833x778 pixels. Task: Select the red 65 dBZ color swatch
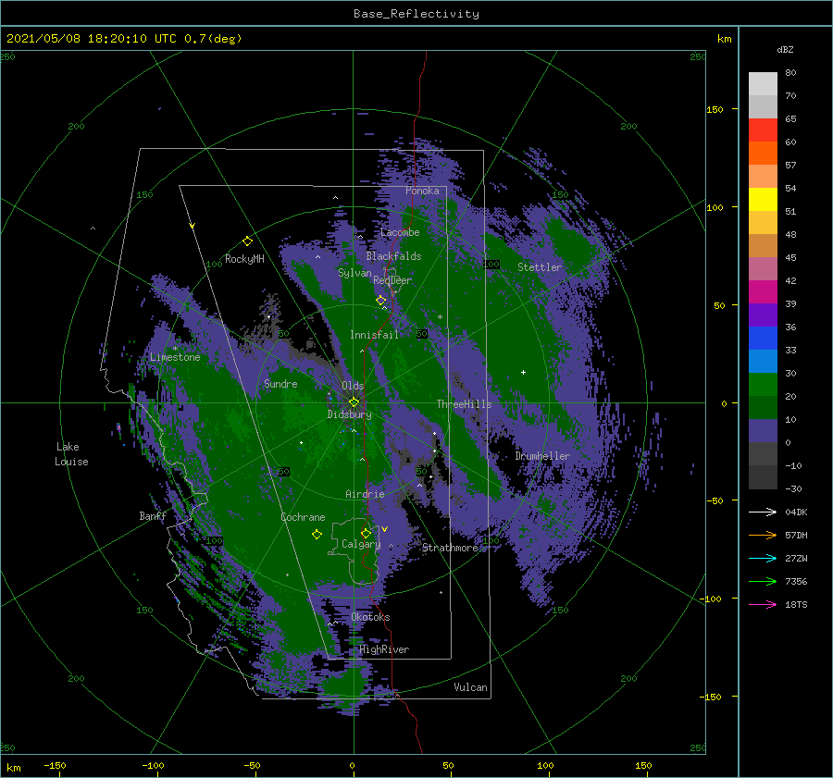point(763,130)
